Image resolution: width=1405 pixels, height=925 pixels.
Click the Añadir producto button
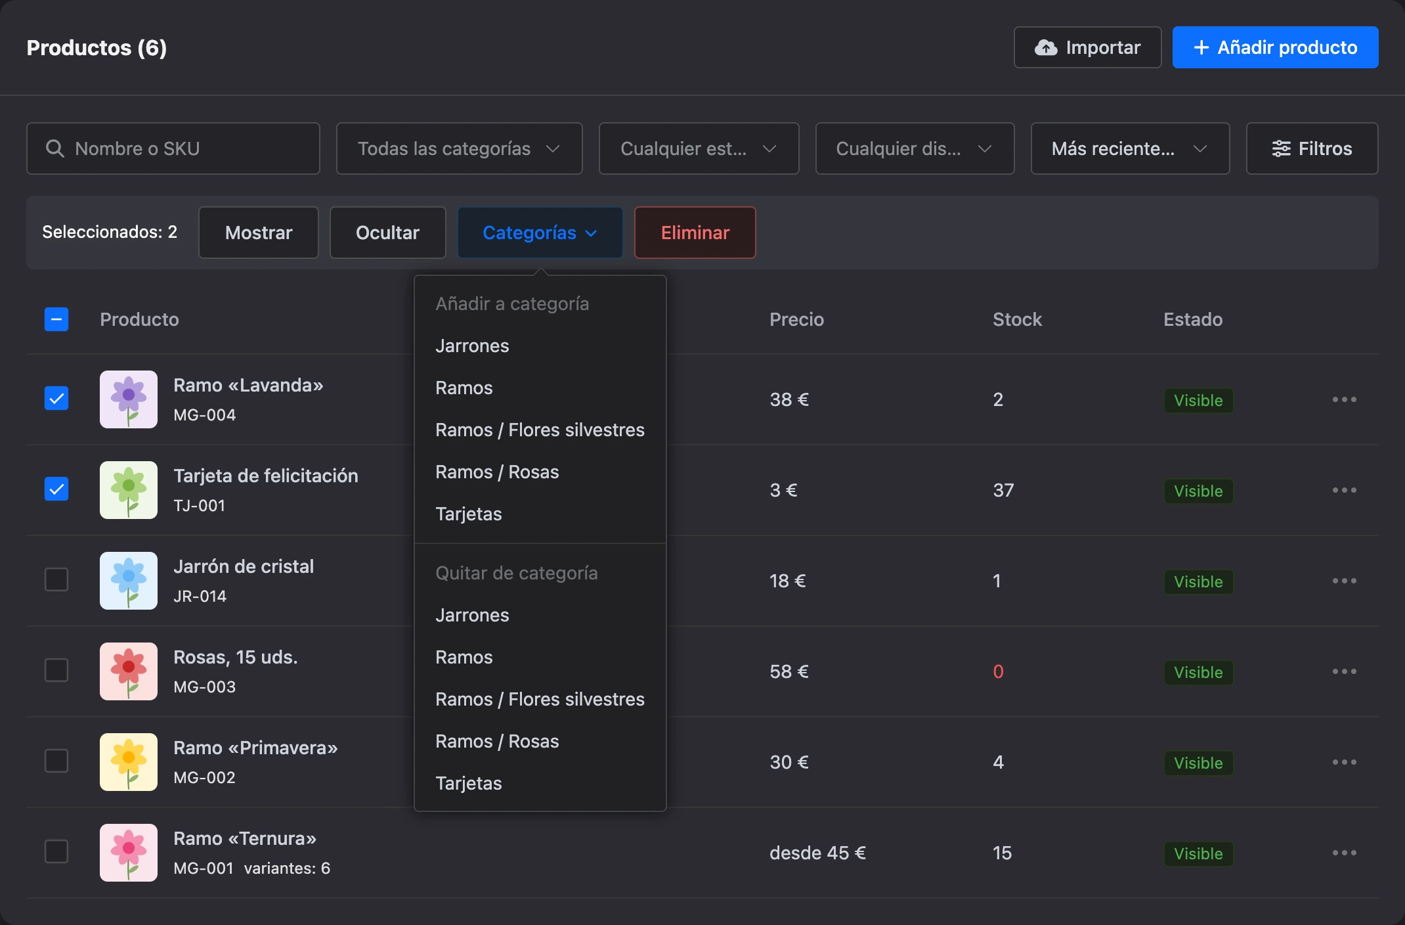(x=1275, y=47)
